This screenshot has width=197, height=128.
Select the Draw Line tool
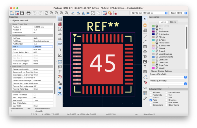[145, 36]
